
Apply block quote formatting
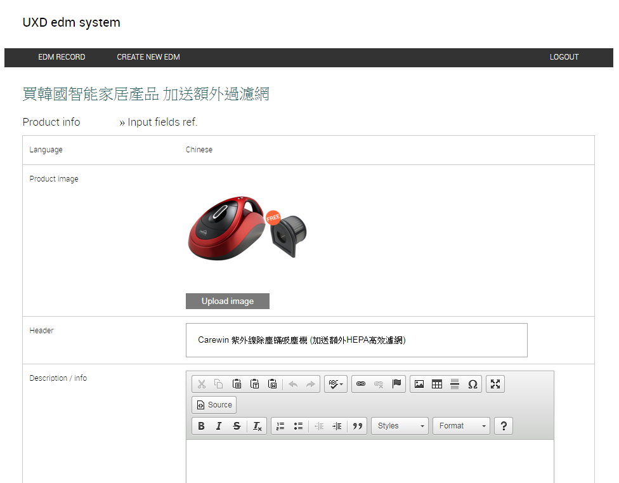pyautogui.click(x=357, y=426)
